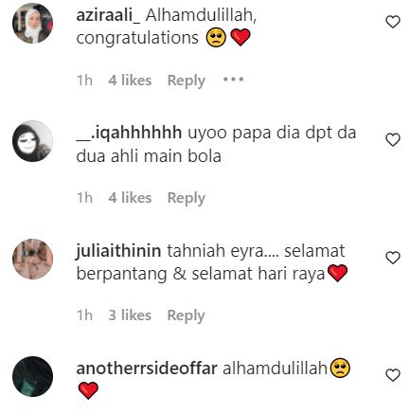This screenshot has width=410, height=414.
Task: Open juliaithinin profile picture
Action: 32,259
